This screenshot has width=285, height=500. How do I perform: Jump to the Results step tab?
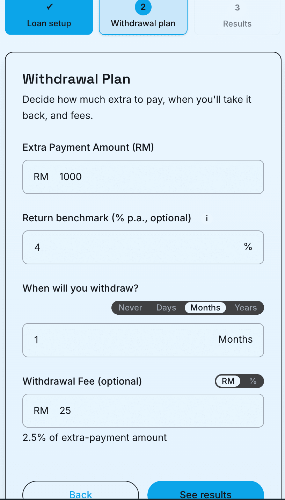237,18
